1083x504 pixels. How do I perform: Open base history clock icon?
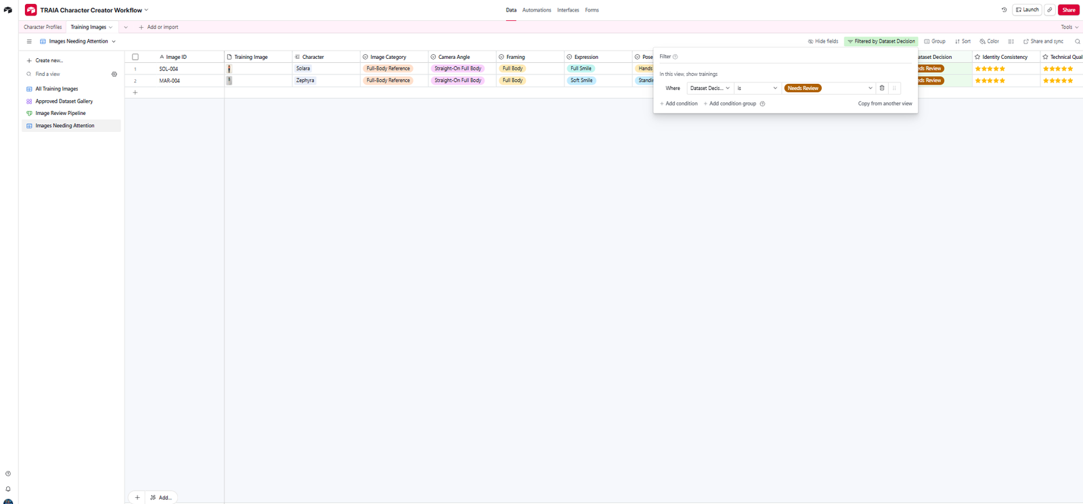pos(1004,10)
